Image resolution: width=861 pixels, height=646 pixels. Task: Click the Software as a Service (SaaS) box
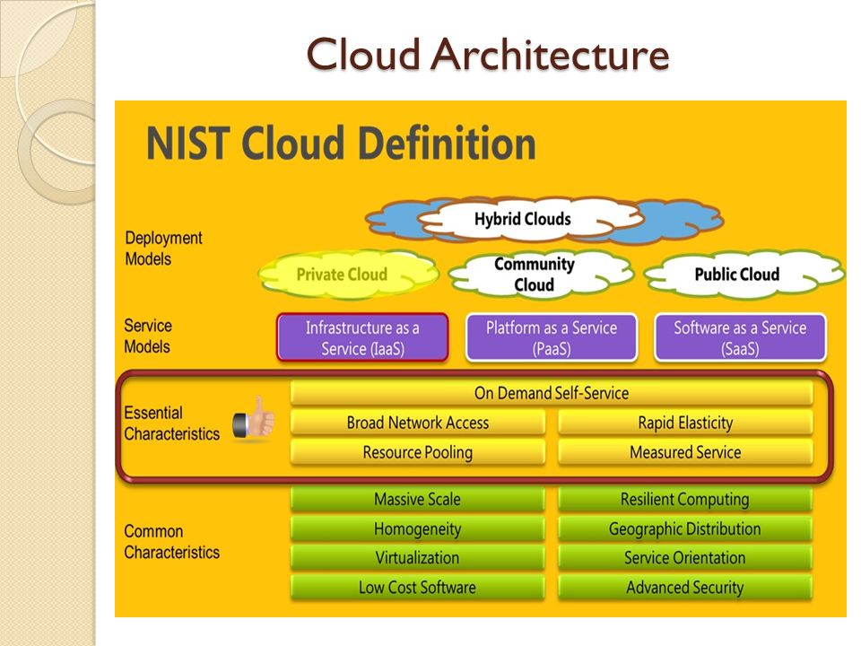(740, 337)
